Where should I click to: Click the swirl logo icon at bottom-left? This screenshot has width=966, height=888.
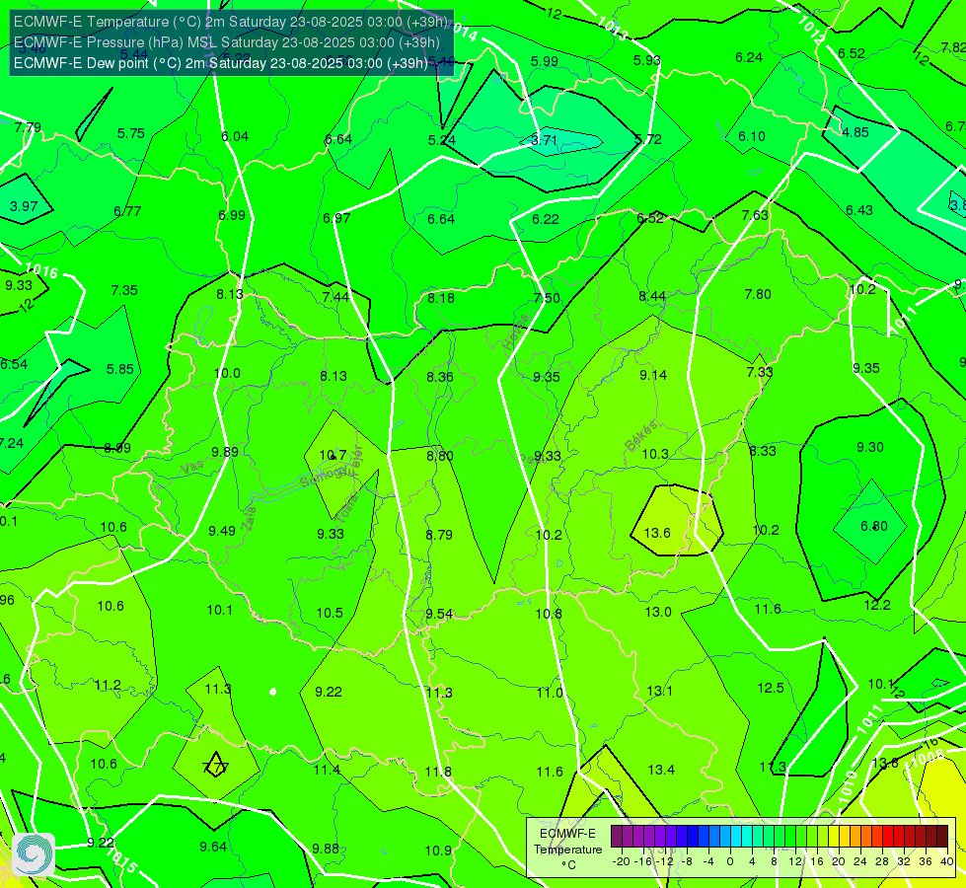[x=34, y=854]
